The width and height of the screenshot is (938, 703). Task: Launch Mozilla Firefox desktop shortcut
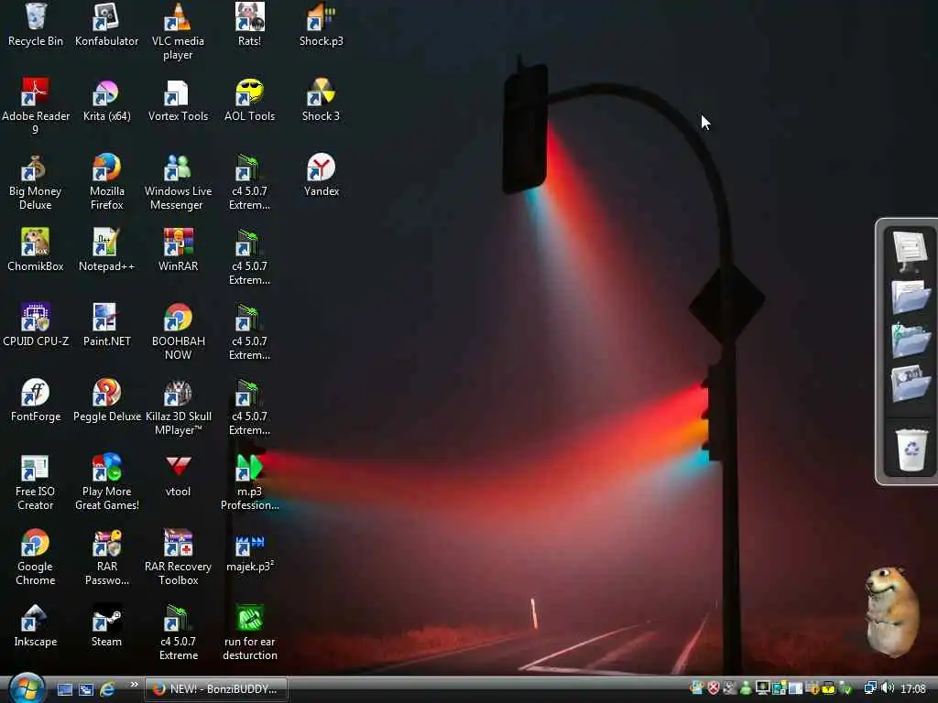pyautogui.click(x=106, y=182)
